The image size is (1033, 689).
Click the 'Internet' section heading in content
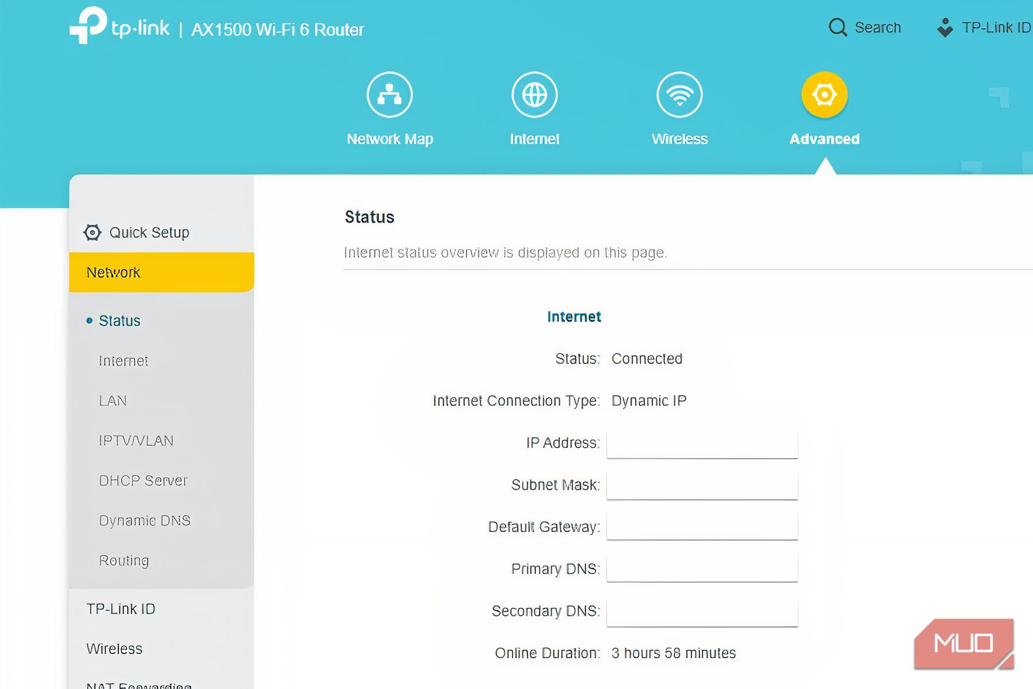(574, 317)
